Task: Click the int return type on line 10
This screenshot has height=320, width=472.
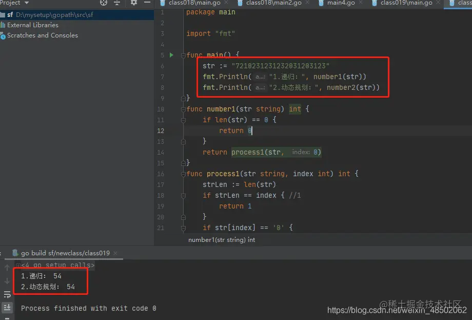Action: [x=294, y=109]
